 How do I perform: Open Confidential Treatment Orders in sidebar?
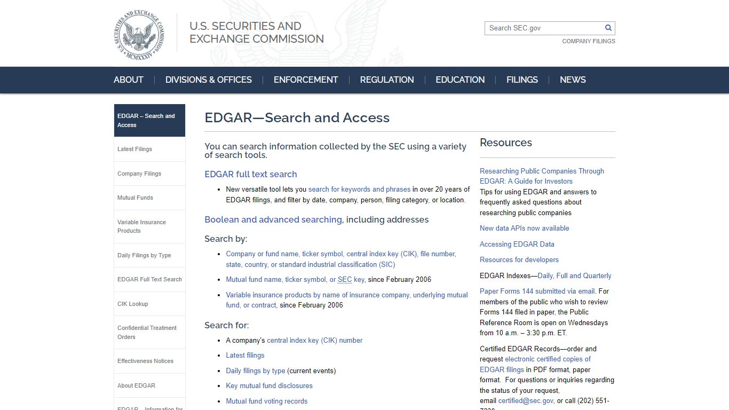(149, 332)
